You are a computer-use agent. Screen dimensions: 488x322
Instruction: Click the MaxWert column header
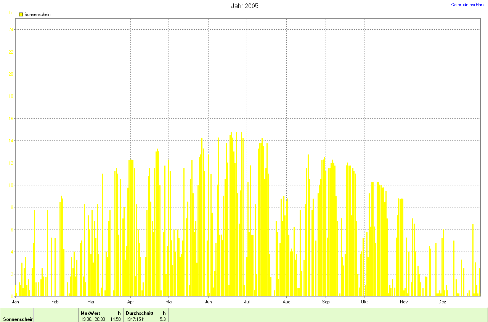point(90,313)
